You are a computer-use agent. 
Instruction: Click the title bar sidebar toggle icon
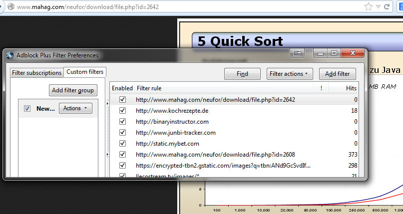pyautogui.click(x=298, y=53)
